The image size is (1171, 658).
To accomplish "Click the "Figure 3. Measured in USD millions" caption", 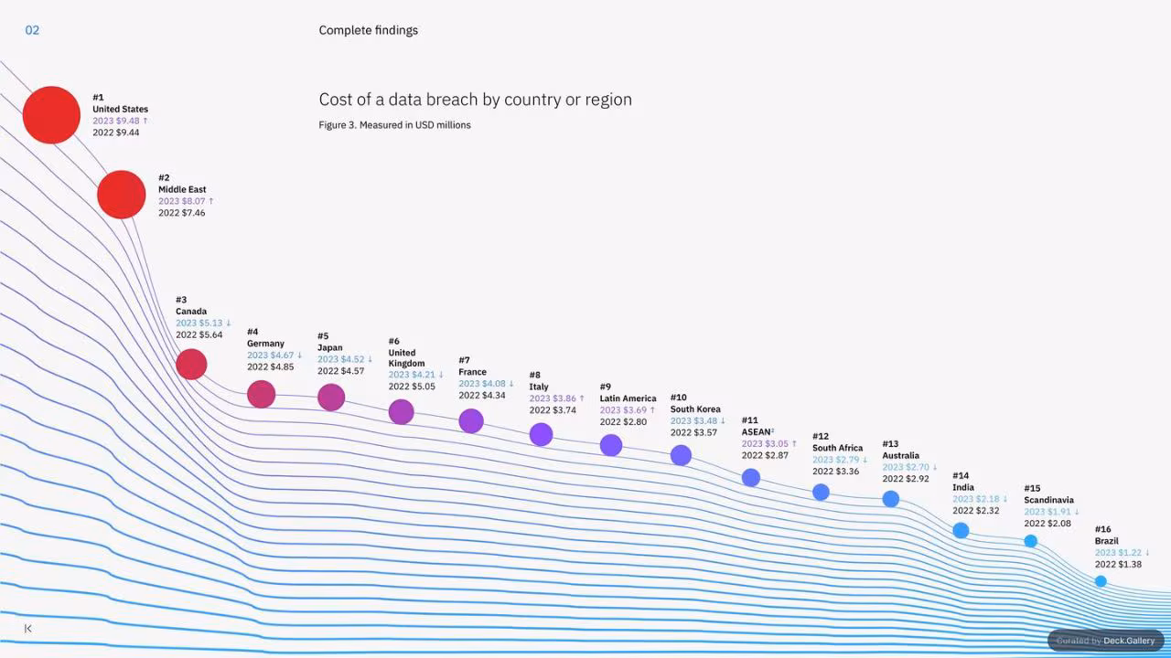I will click(394, 124).
